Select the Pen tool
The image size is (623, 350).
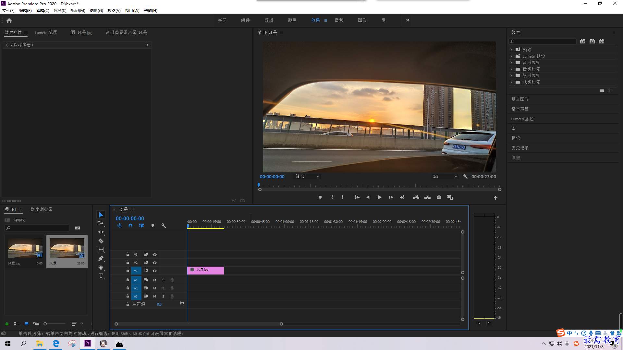pos(101,258)
